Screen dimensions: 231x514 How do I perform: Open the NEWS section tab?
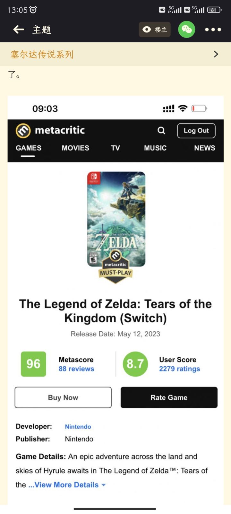pos(204,148)
